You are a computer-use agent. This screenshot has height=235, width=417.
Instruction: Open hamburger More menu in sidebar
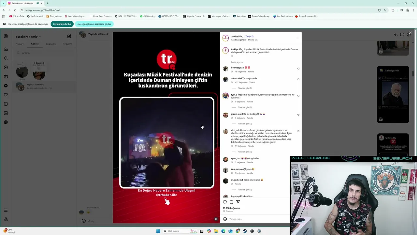click(x=6, y=210)
